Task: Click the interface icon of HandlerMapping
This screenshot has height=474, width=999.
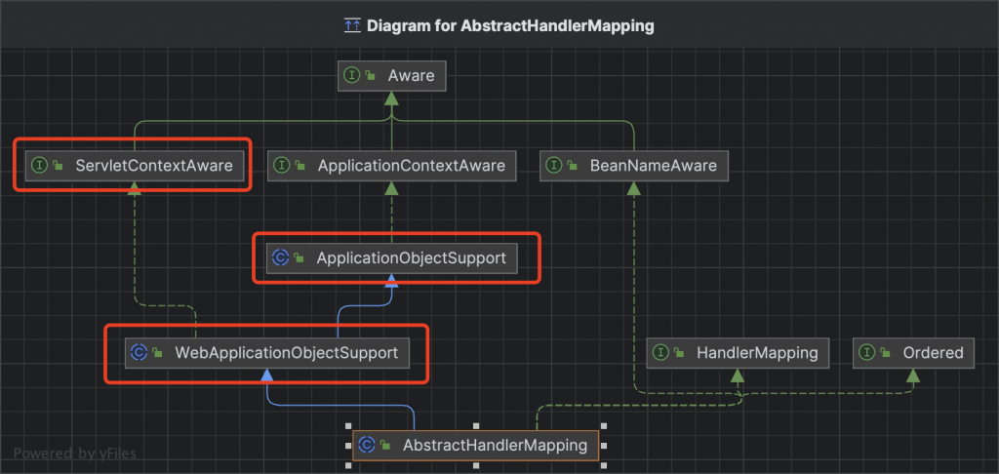Action: (660, 352)
